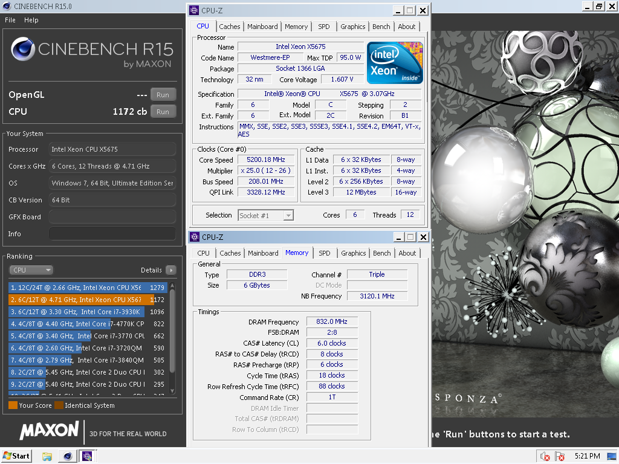Click the Details label in Ranking

click(151, 270)
